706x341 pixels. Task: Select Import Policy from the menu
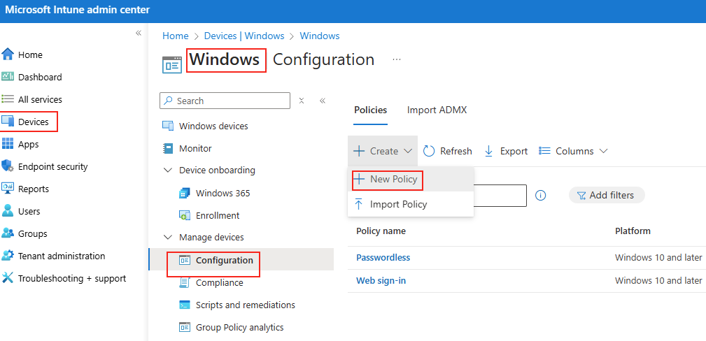pyautogui.click(x=410, y=204)
